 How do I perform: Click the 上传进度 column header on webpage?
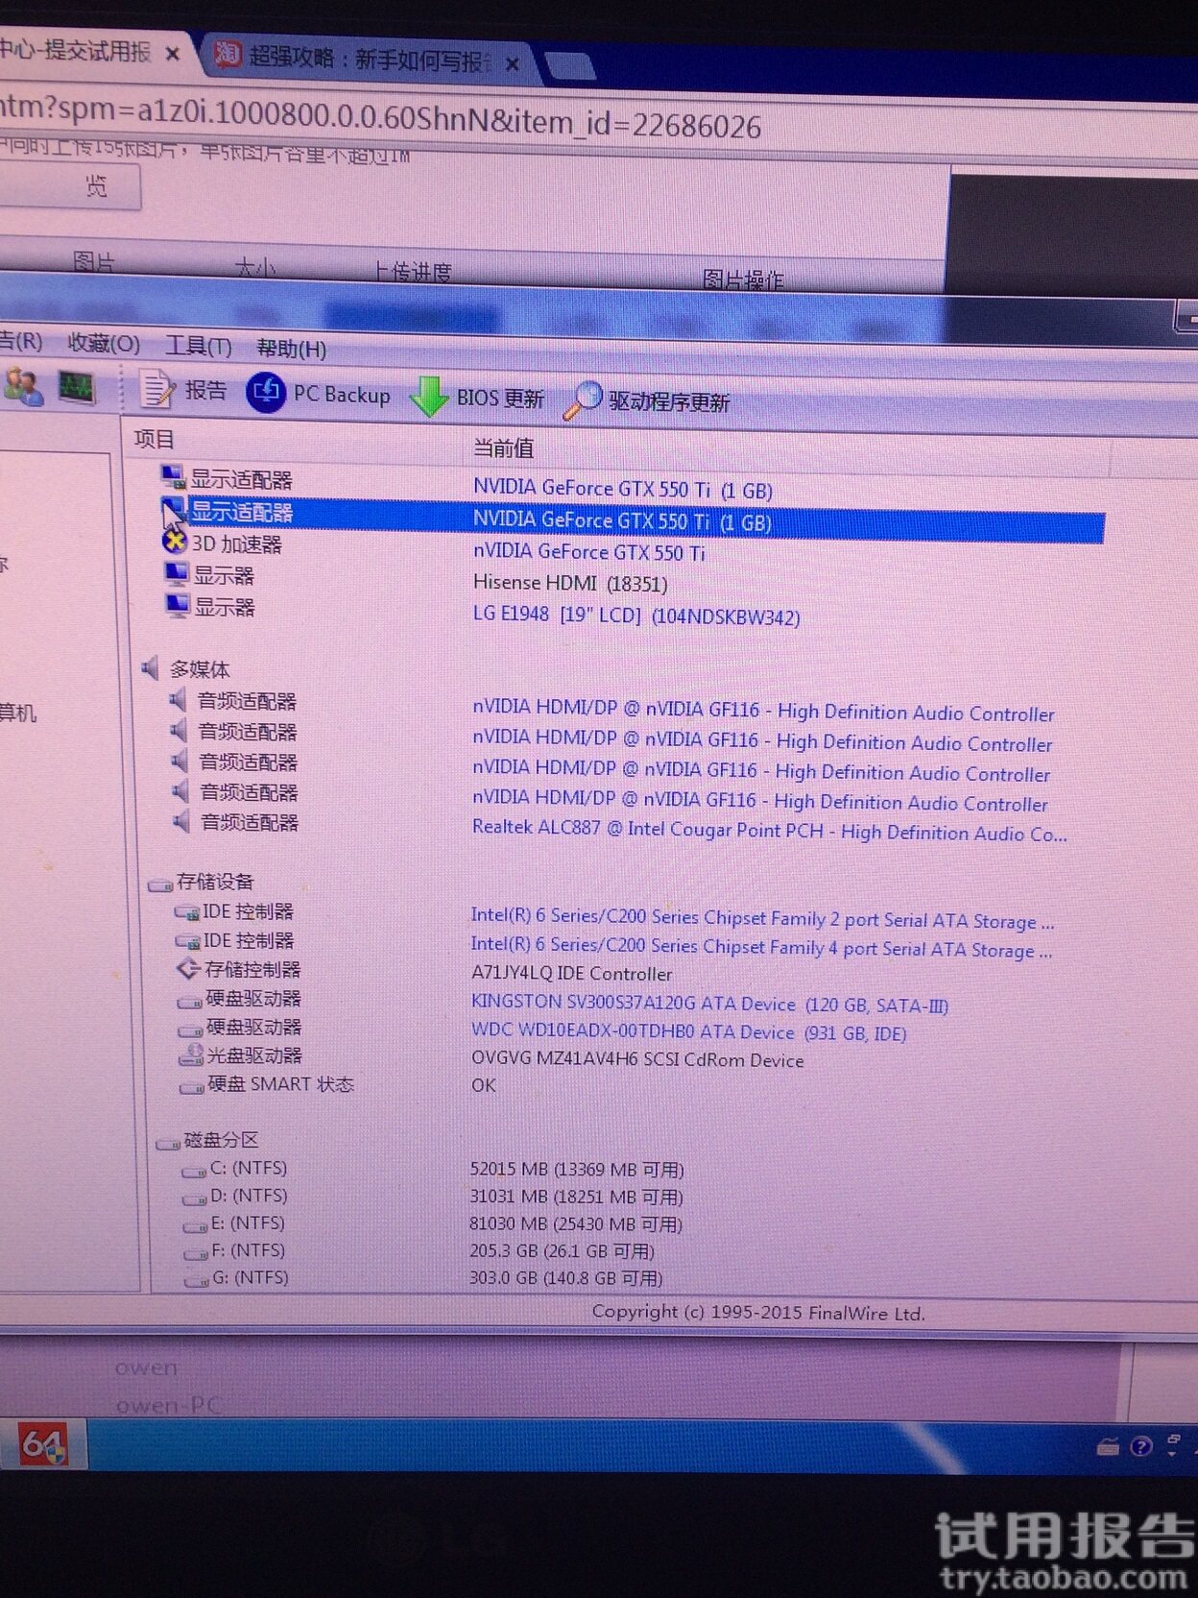(x=413, y=272)
